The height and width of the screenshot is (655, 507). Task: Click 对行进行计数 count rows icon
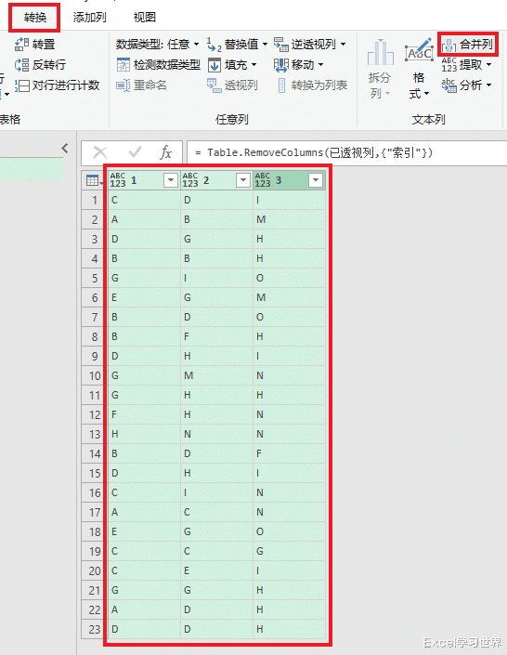(x=21, y=85)
